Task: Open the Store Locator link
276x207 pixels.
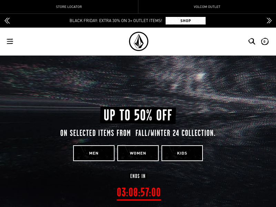Action: coord(69,7)
